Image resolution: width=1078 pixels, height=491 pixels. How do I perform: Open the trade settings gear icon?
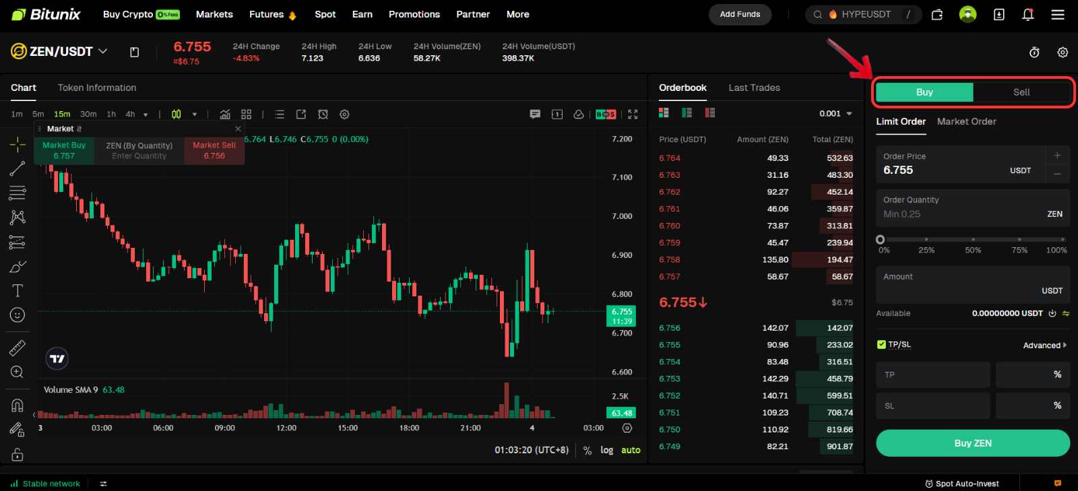1063,53
